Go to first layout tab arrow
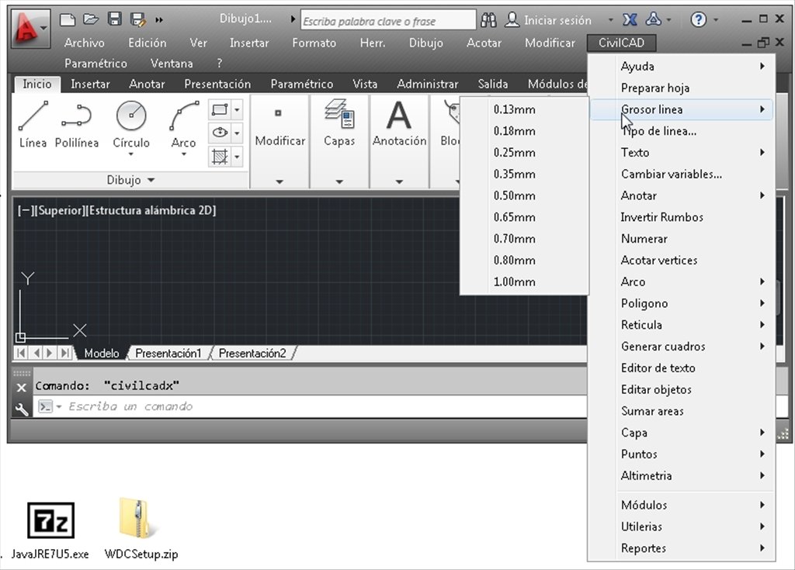The width and height of the screenshot is (795, 570). click(21, 353)
